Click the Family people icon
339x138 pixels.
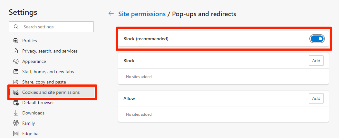coord(16,123)
